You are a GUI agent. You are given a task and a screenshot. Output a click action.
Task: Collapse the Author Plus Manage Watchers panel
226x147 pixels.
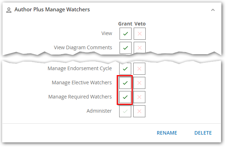point(213,10)
